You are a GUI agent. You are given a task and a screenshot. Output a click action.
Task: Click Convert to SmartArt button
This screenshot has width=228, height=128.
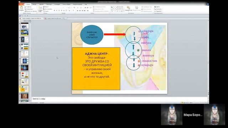pos(101,11)
